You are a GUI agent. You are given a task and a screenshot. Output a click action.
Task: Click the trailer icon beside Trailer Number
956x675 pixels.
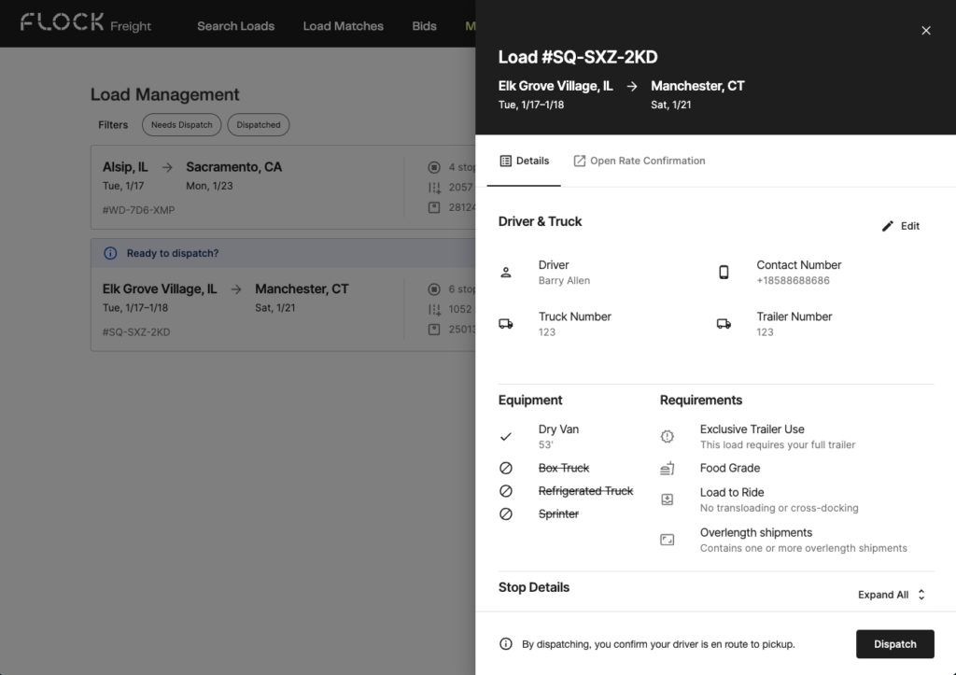tap(724, 323)
